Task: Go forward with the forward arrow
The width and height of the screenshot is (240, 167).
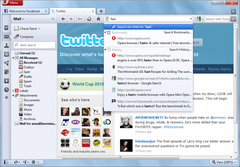Action: 71,19
